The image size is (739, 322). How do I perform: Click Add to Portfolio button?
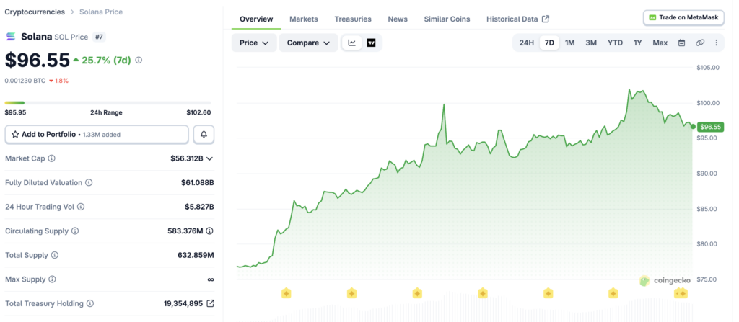97,134
